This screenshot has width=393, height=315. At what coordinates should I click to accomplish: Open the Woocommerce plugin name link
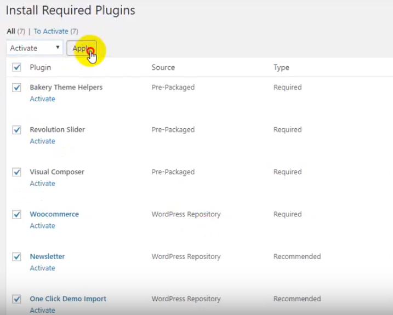point(54,214)
